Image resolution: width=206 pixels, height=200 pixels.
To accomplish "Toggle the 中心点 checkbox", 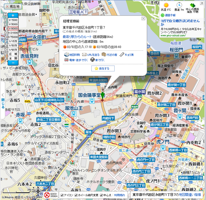I will point(101,195).
